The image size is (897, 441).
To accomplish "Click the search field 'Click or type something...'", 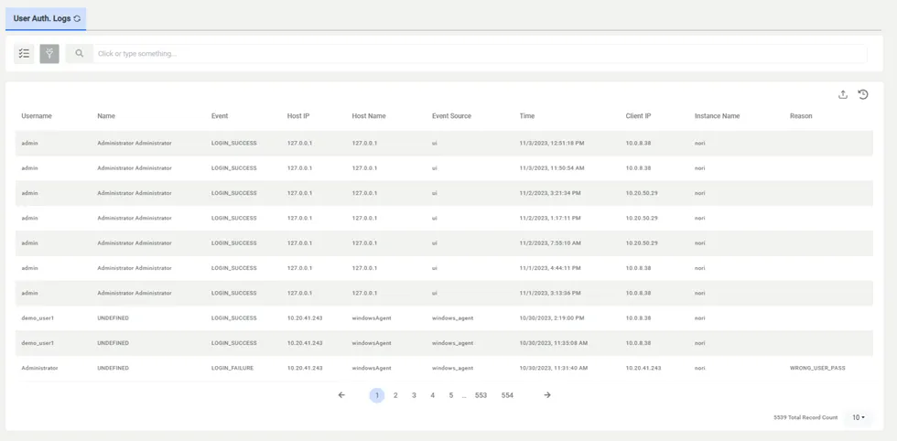I will click(x=481, y=54).
